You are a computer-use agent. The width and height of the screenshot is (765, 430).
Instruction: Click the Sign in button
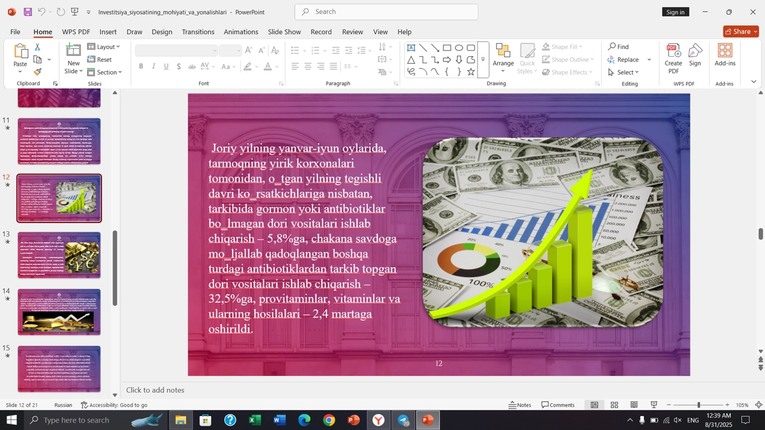coord(675,12)
